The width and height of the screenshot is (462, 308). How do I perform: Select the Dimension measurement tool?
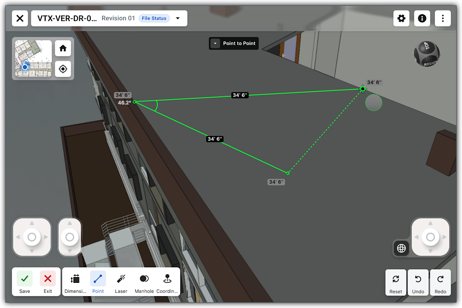pos(75,282)
